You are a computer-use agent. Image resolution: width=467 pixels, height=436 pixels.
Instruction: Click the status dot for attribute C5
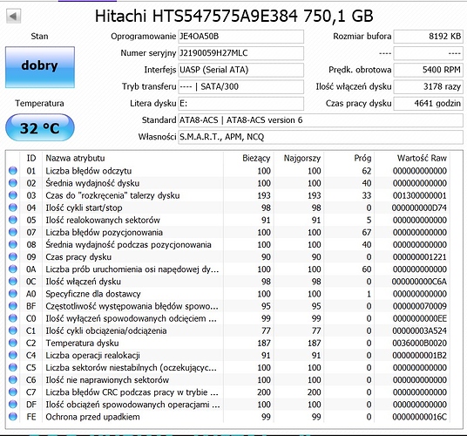13,367
